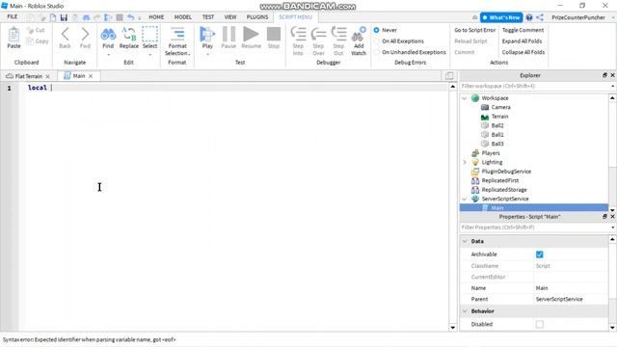This screenshot has height=347, width=617.
Task: Save file via quick-access floppy icon
Action: pos(64,17)
